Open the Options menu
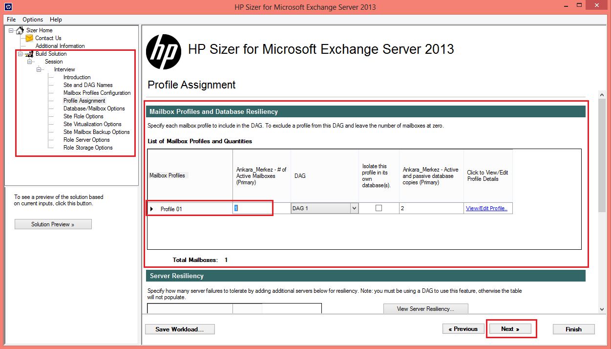Viewport: 611px width, 349px height. pyautogui.click(x=33, y=20)
